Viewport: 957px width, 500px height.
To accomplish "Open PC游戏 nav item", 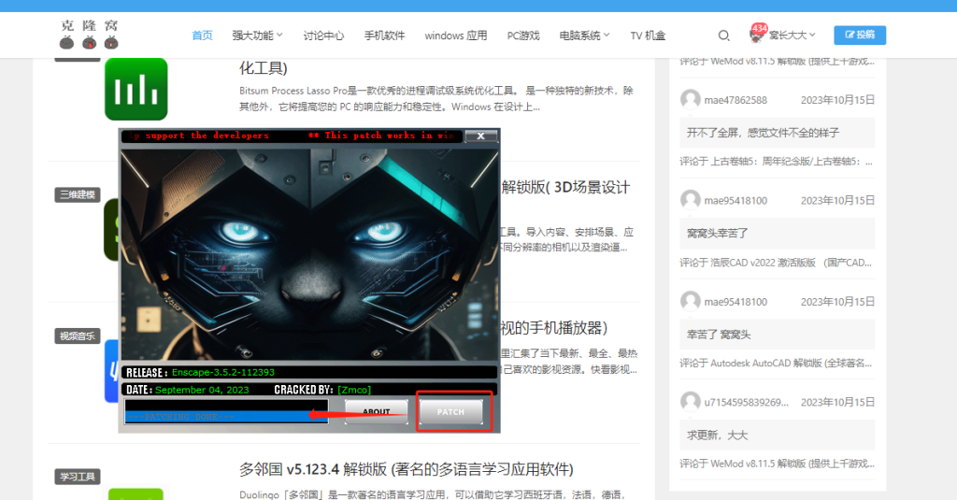I will click(x=523, y=36).
